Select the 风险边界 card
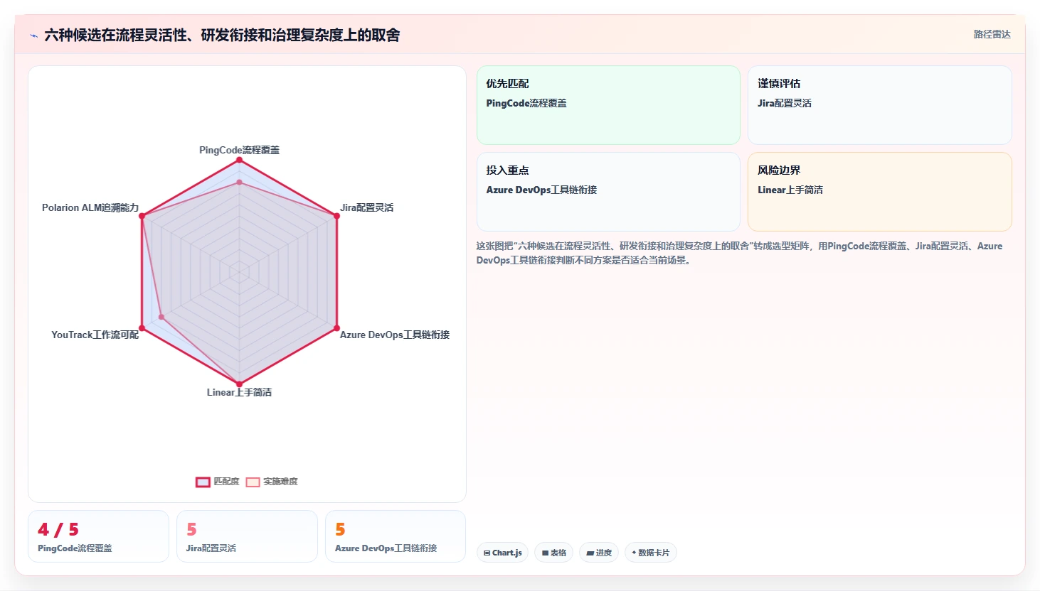Viewport: 1040px width, 591px height. tap(879, 192)
